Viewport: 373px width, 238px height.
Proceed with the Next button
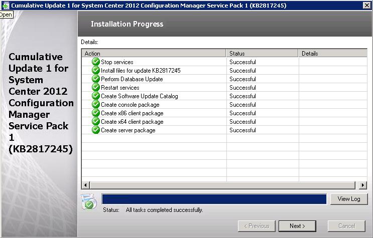[297, 226]
